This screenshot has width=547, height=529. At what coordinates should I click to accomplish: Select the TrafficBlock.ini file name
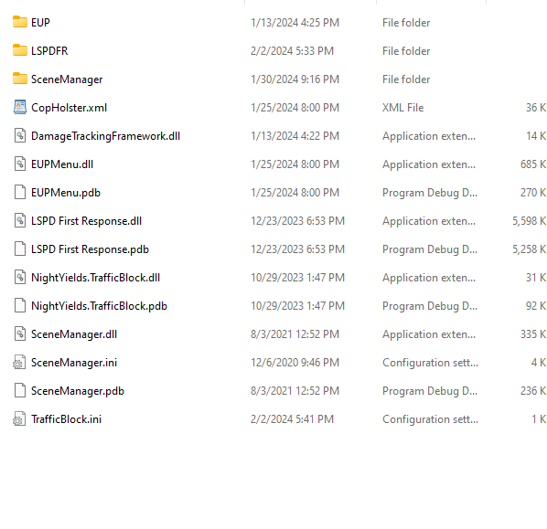pos(66,419)
